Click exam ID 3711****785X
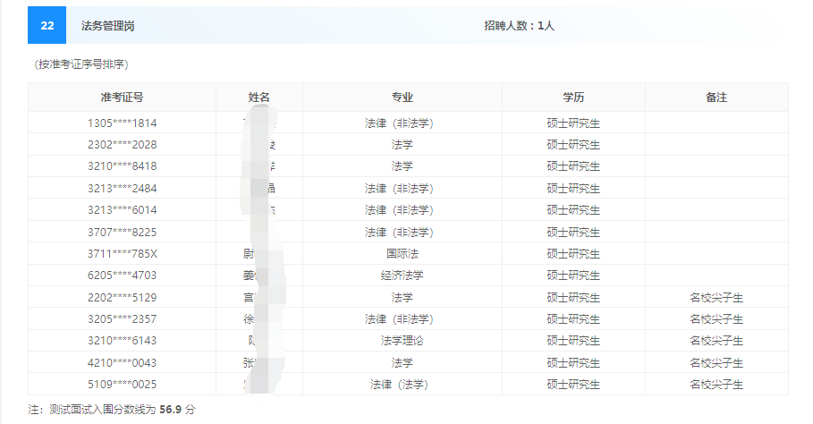The image size is (813, 424). pyautogui.click(x=122, y=253)
